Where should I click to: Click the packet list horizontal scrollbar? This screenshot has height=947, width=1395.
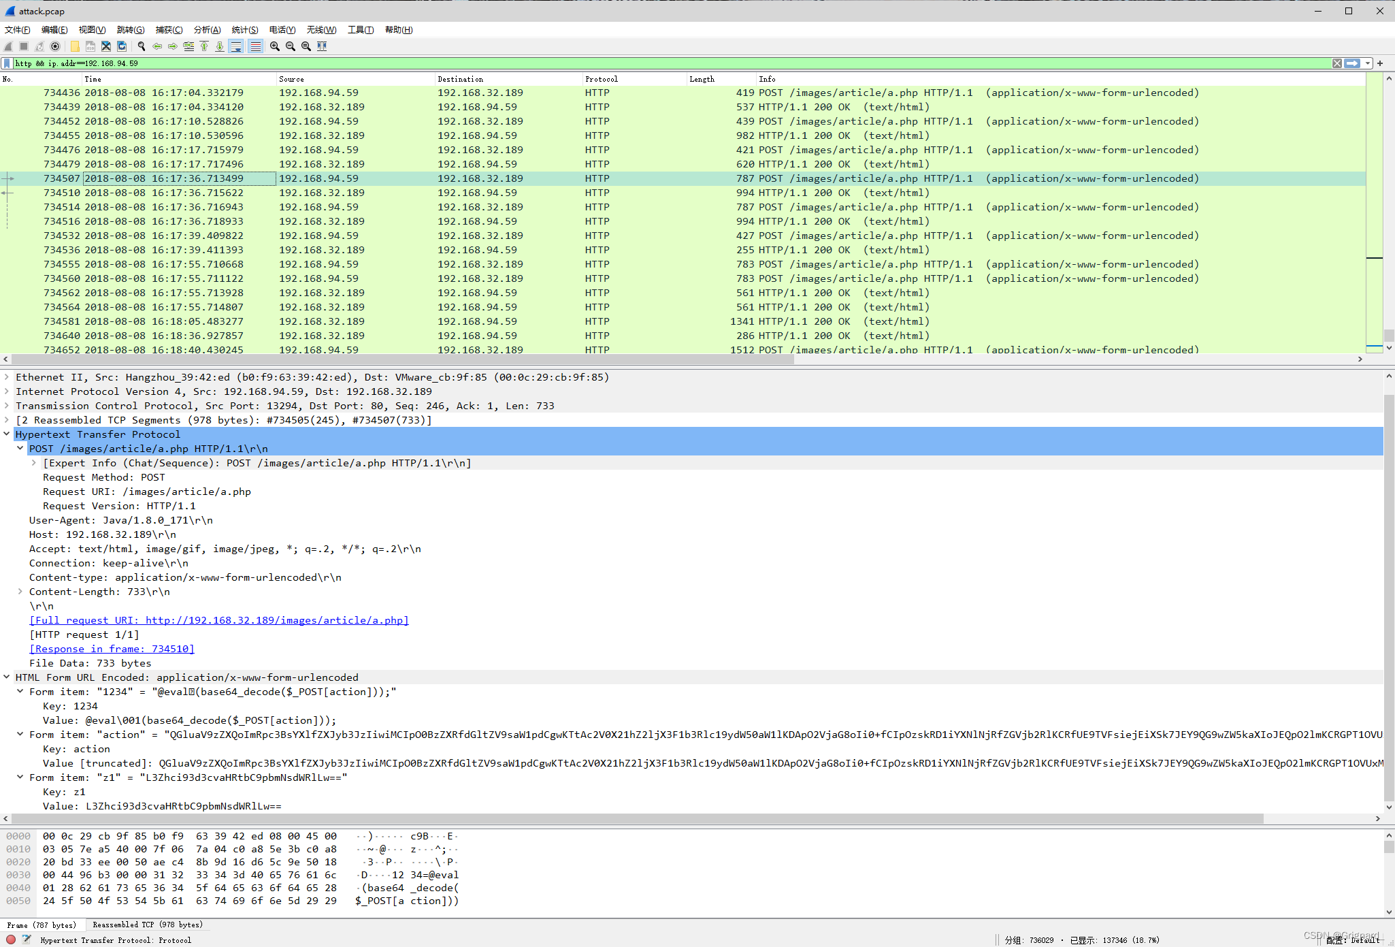(402, 359)
